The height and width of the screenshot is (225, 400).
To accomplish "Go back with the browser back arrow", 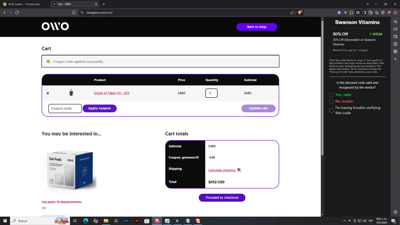I will (x=5, y=13).
